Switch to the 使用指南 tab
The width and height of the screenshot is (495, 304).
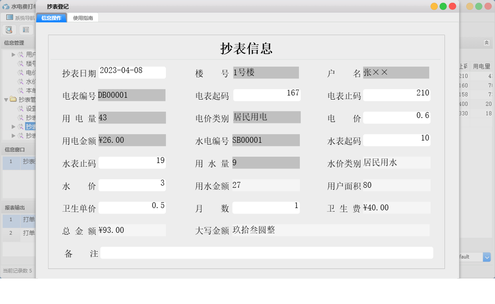pyautogui.click(x=83, y=17)
